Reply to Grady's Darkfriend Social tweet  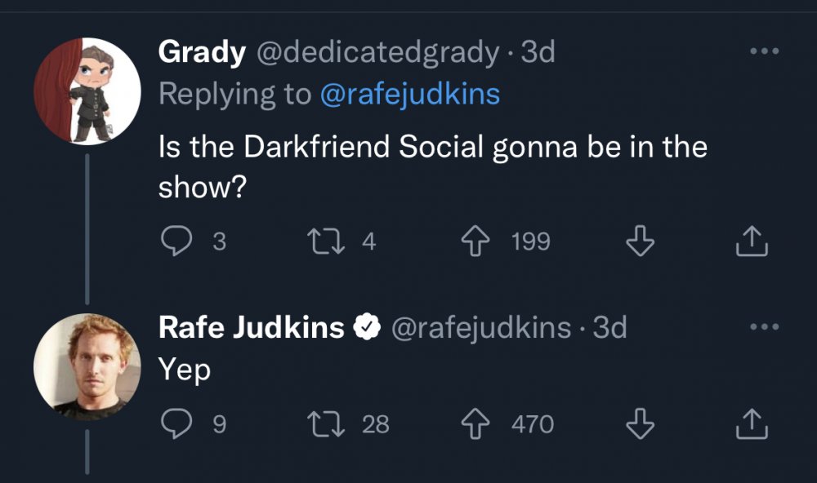[175, 241]
